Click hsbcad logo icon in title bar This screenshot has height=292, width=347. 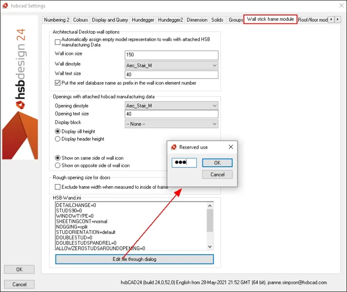click(5, 5)
